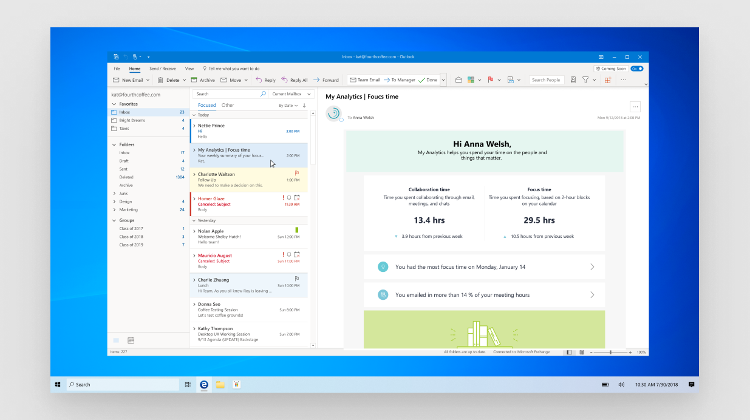Click Tell me what you want to do
Image resolution: width=750 pixels, height=420 pixels.
(x=231, y=69)
